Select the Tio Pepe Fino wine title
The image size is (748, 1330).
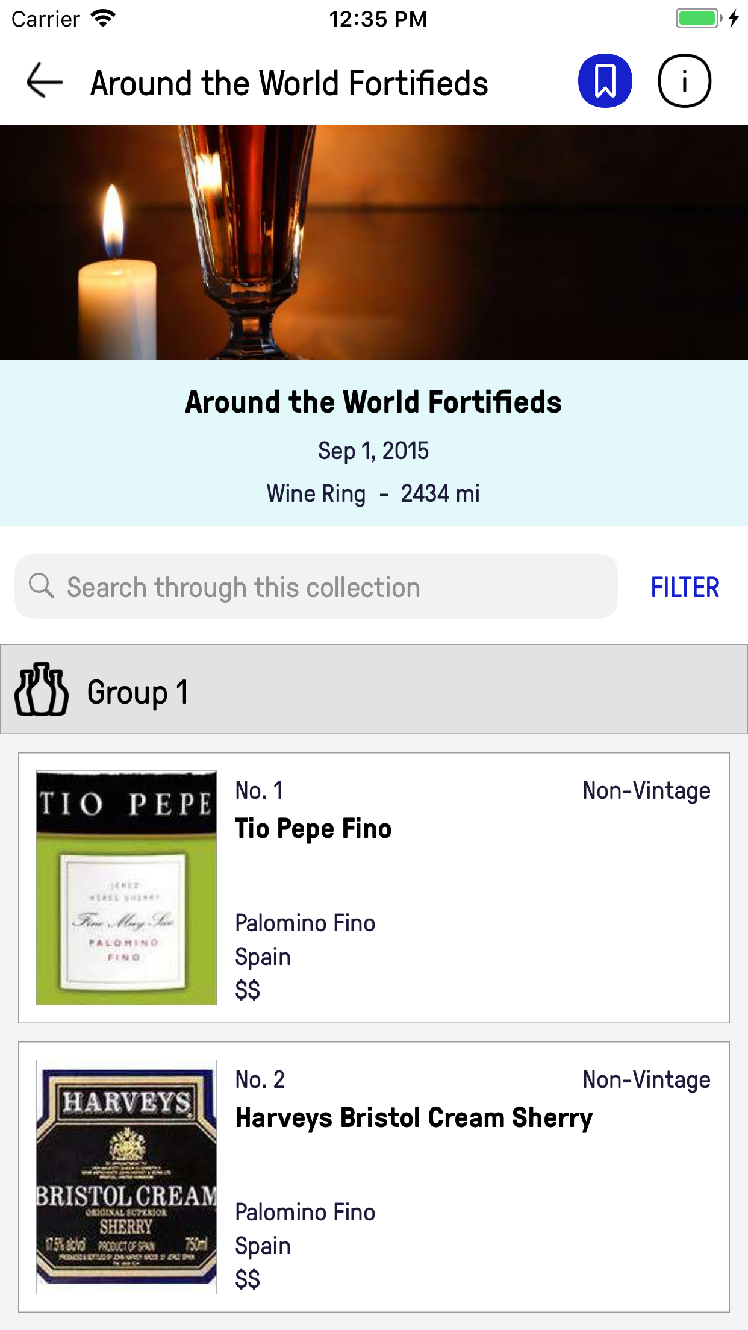pos(313,829)
